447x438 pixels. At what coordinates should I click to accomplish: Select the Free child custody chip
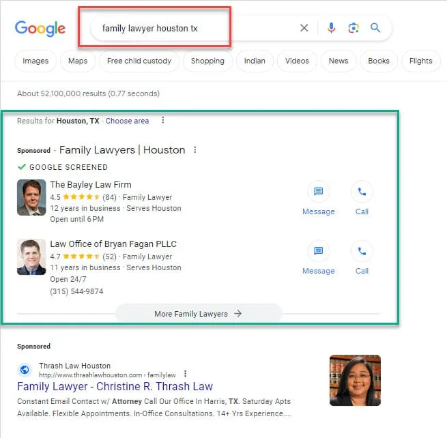pyautogui.click(x=139, y=61)
